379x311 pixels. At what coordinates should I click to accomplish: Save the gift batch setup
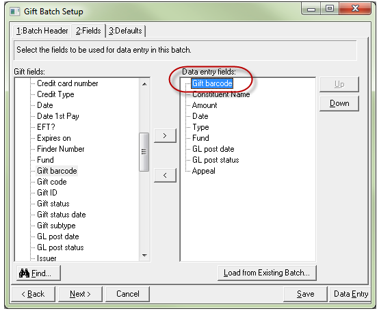306,294
